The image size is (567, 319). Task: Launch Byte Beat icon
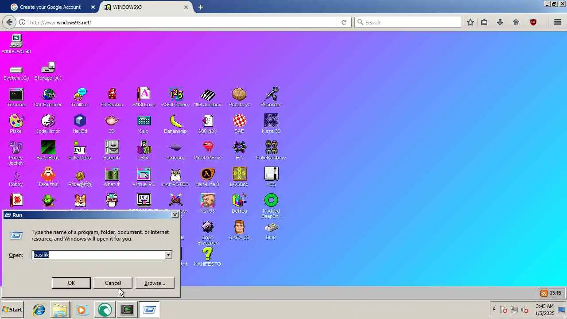pos(48,151)
